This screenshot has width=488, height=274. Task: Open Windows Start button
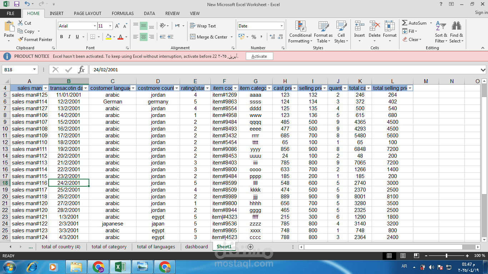point(9,267)
